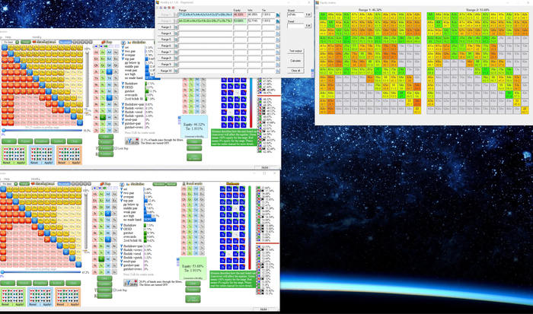Click Edit button beside the Board field
This screenshot has height=314, width=533.
click(x=308, y=14)
